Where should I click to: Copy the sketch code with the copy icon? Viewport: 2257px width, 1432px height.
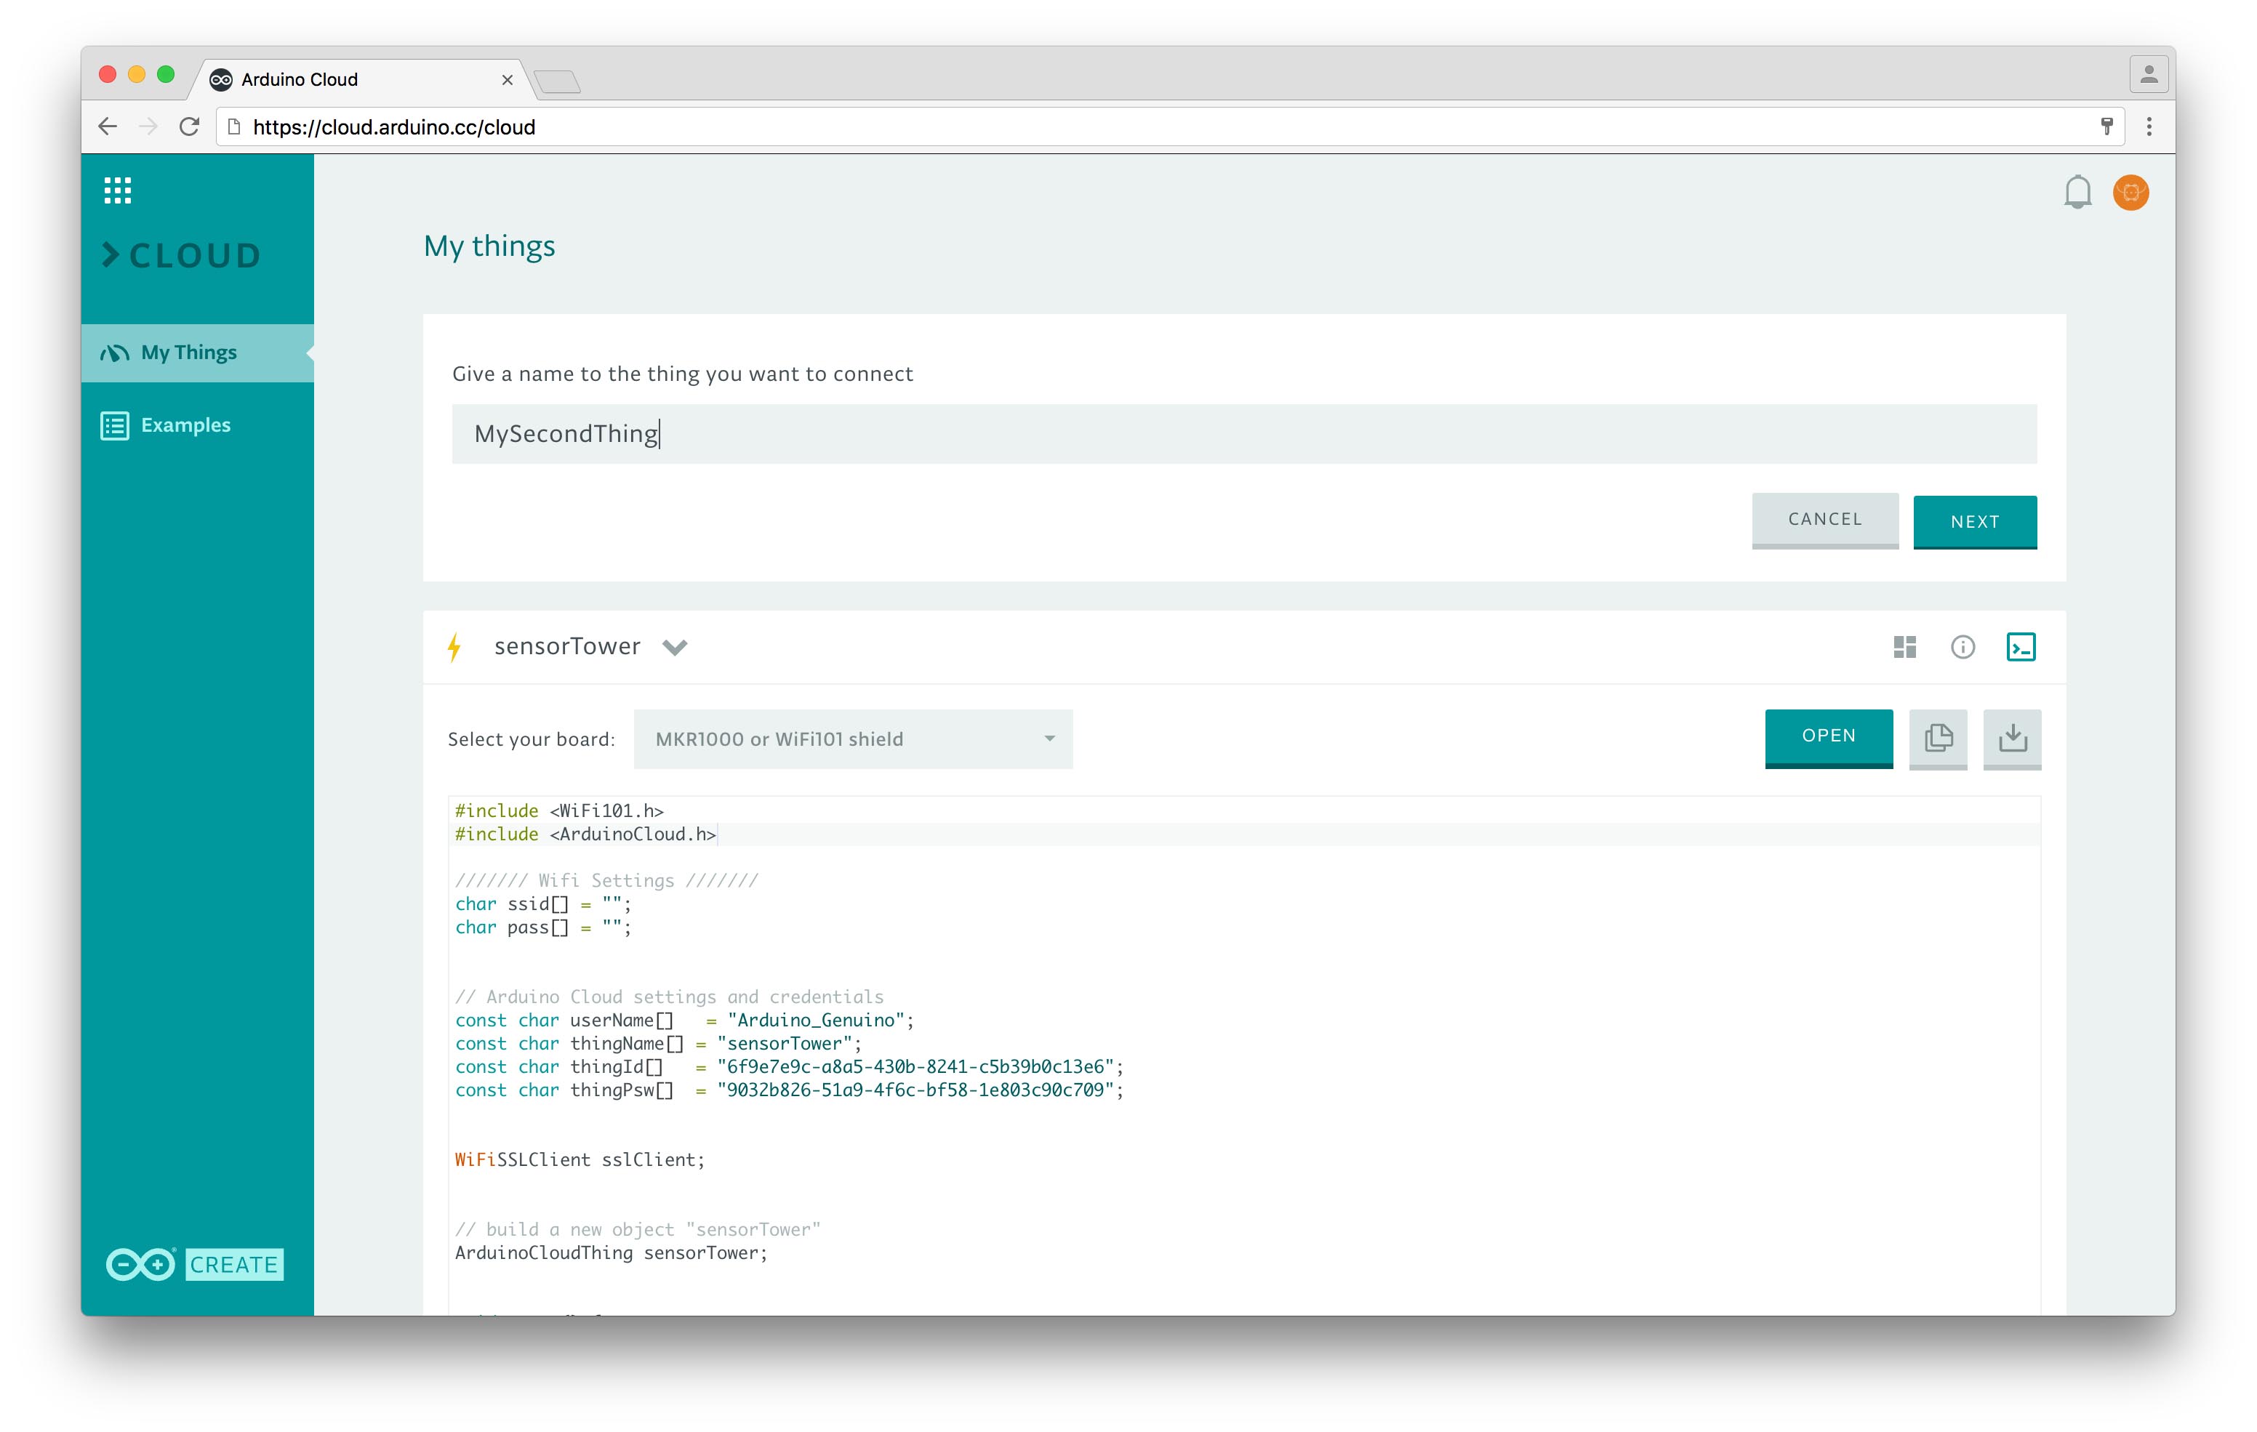click(x=1937, y=739)
